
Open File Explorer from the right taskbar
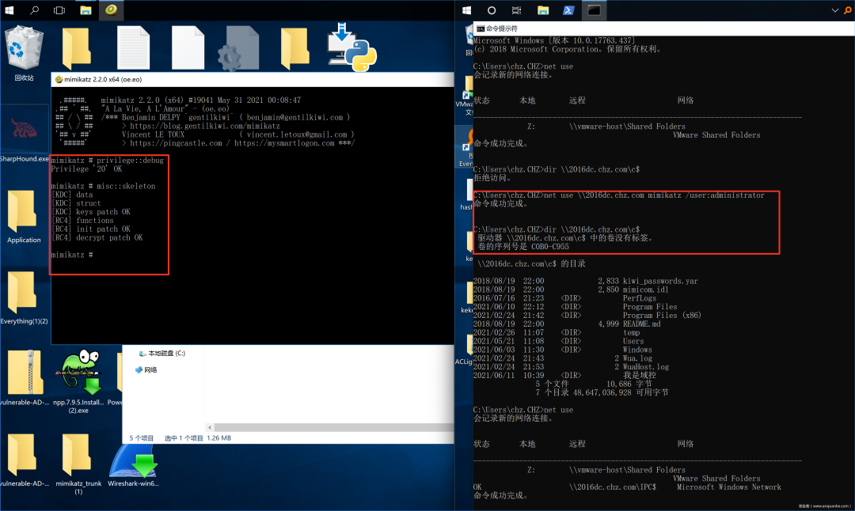click(542, 9)
